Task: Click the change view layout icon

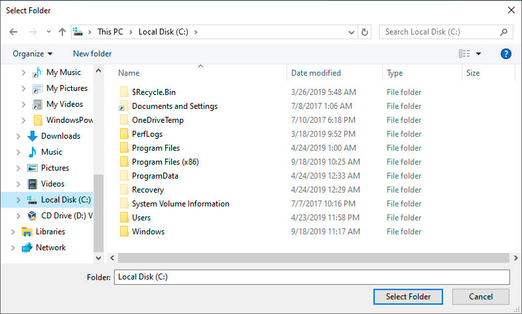Action: (x=464, y=54)
